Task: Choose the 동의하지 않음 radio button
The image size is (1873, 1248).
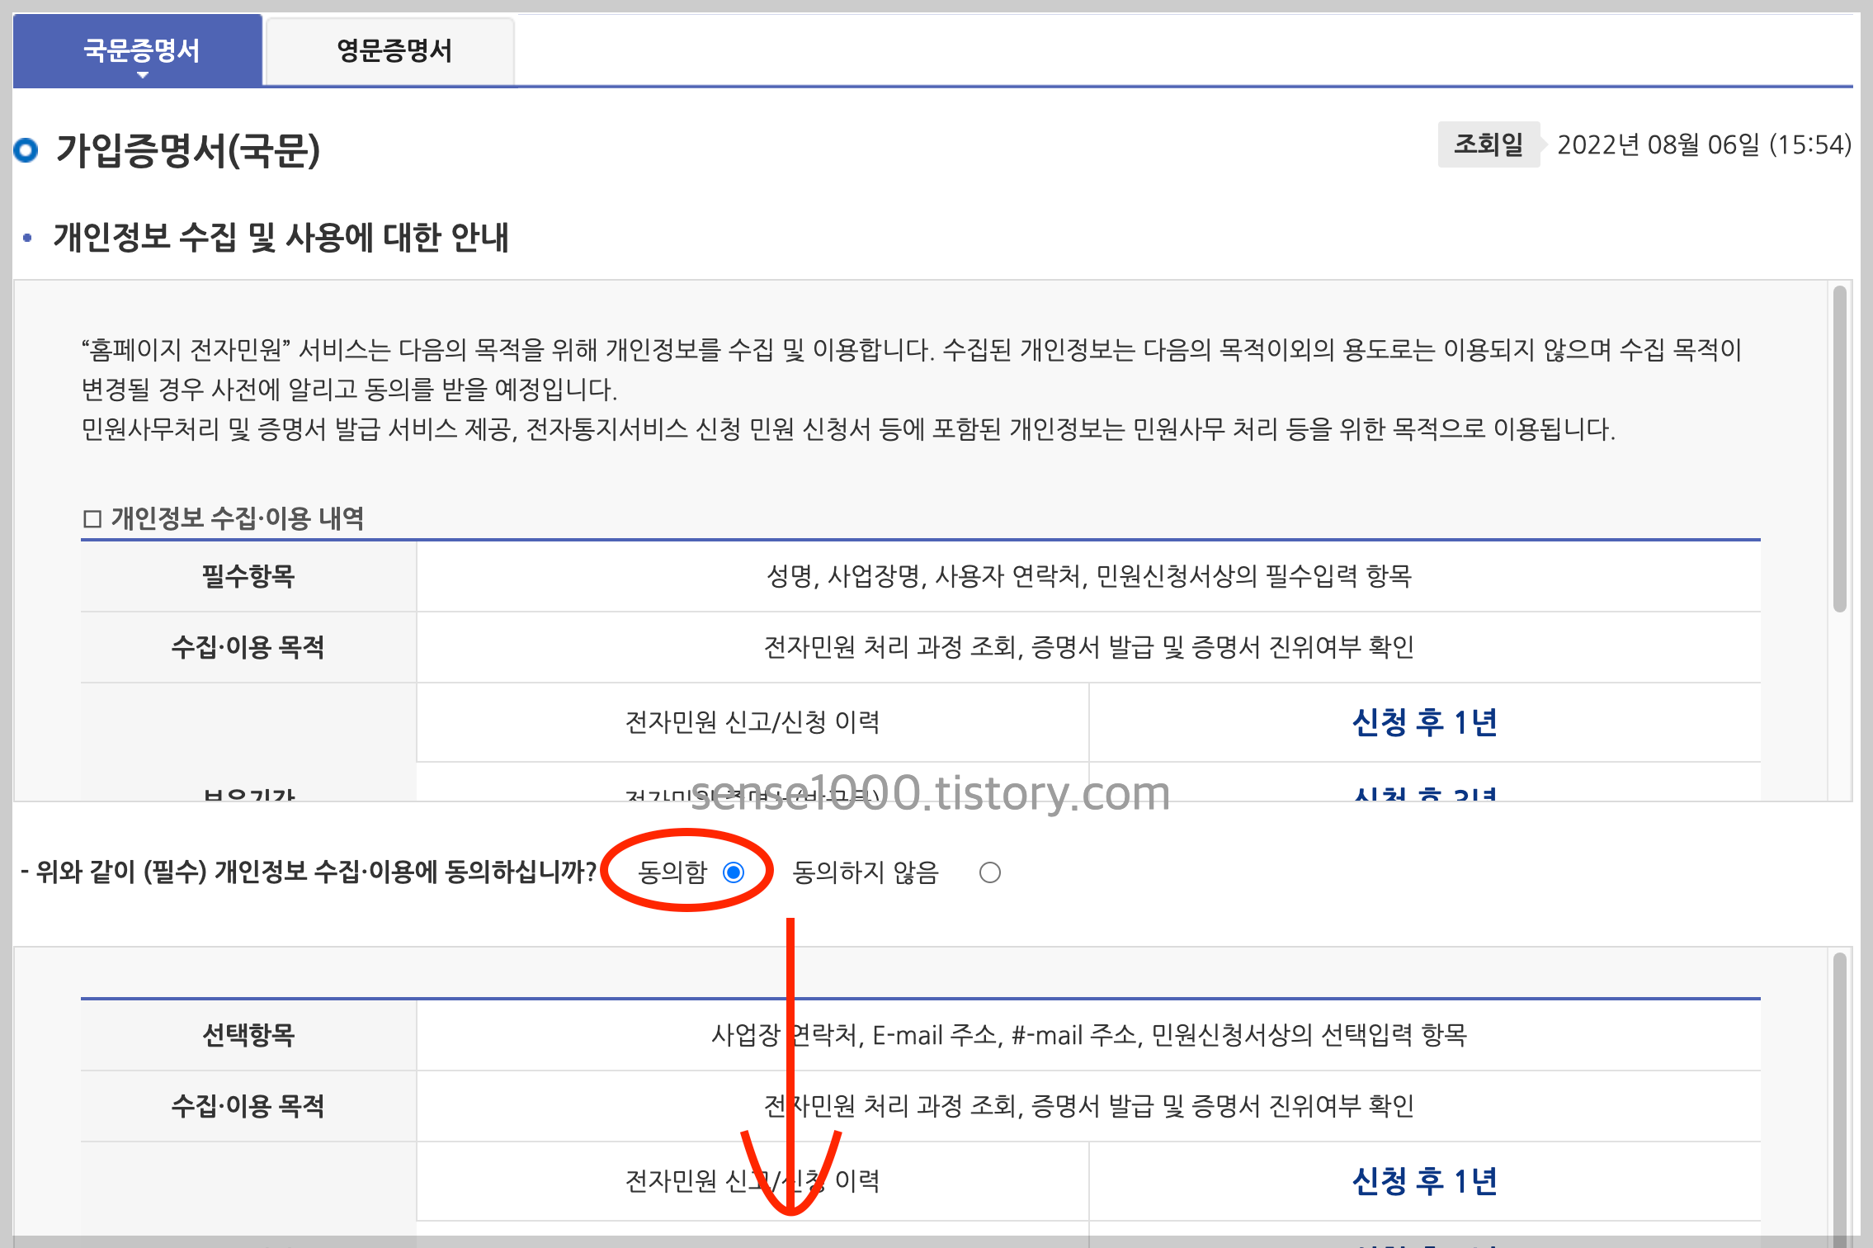Action: [x=989, y=872]
